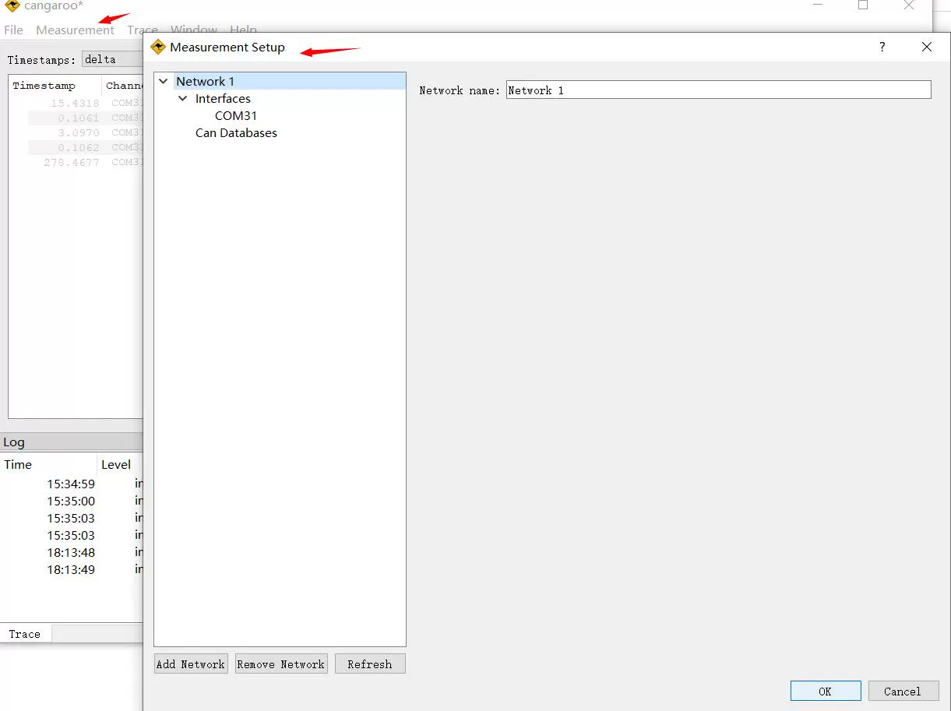Select the trace row with timestamp 0.1061
Screen dimensions: 951x711
pyautogui.click(x=76, y=118)
